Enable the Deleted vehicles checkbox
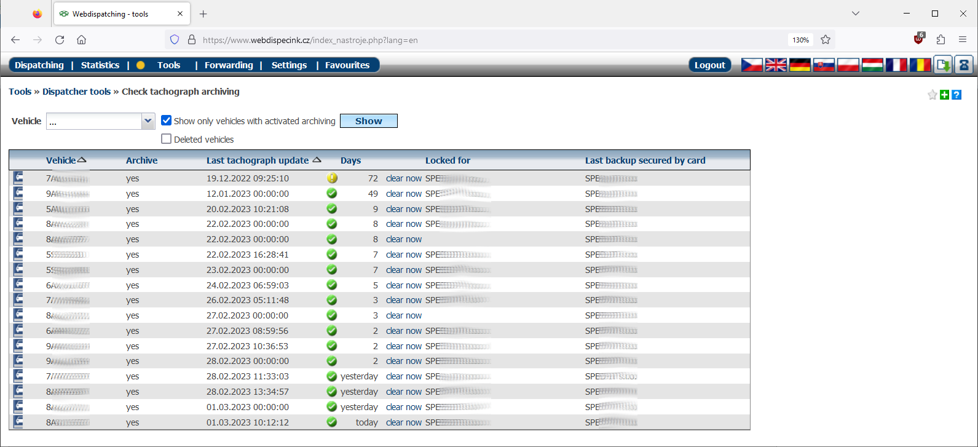The height and width of the screenshot is (447, 978). click(x=166, y=139)
